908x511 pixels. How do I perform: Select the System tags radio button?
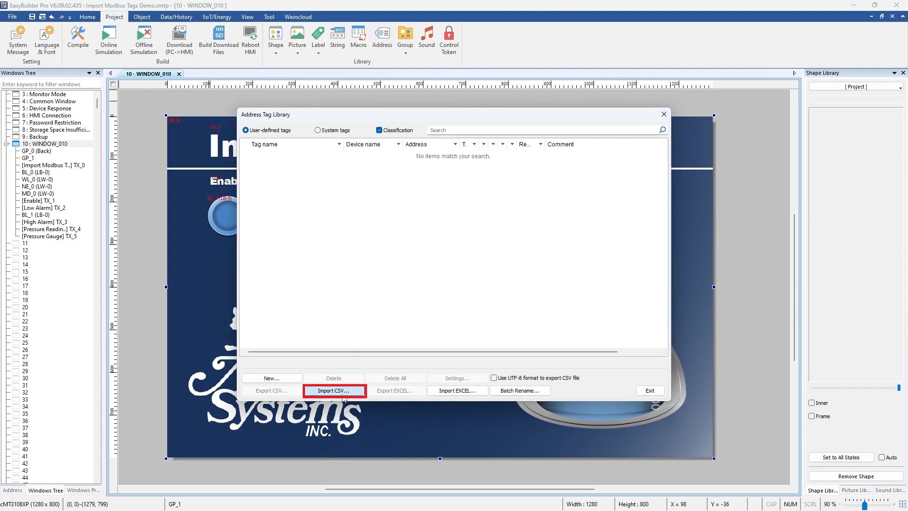pos(318,130)
